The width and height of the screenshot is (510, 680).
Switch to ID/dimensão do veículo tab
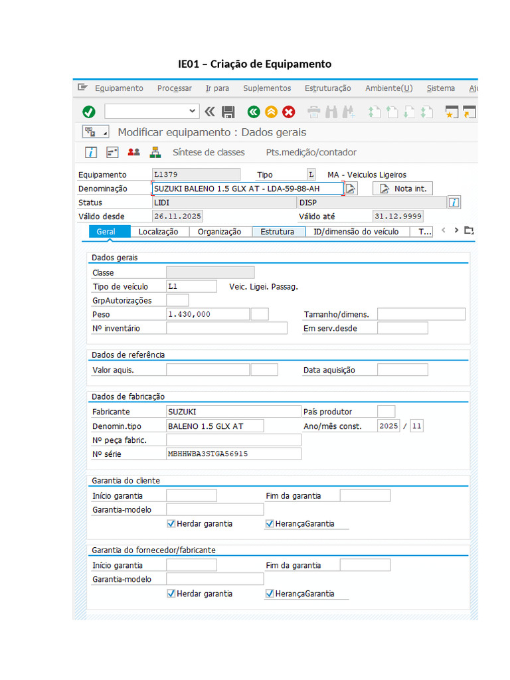click(356, 232)
